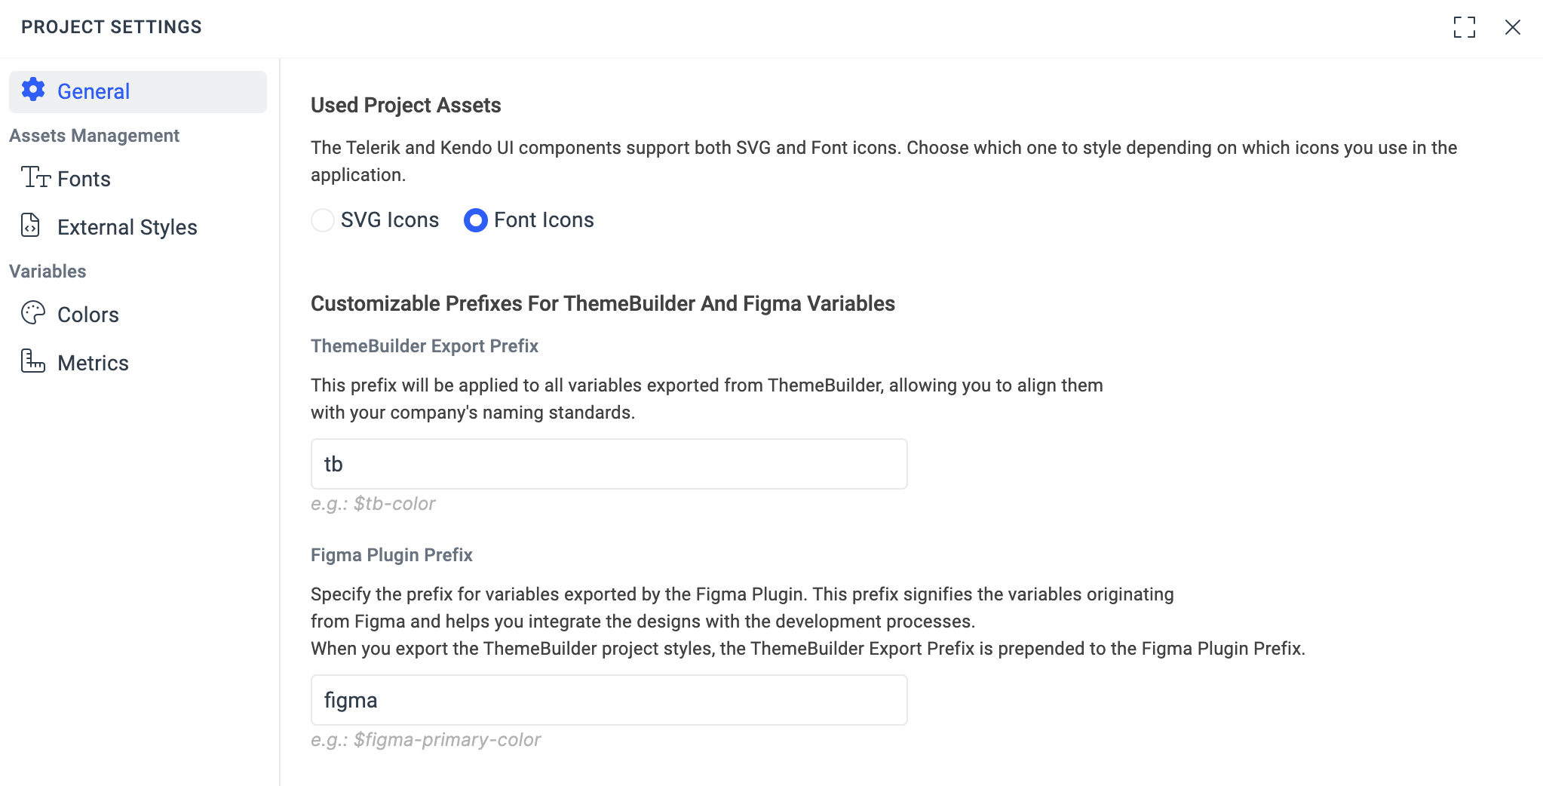The height and width of the screenshot is (786, 1543).
Task: Click the close X icon
Action: 1513,27
